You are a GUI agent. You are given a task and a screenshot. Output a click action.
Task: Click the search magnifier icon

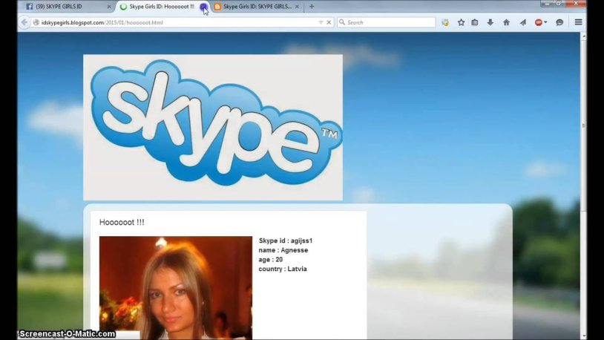[341, 22]
